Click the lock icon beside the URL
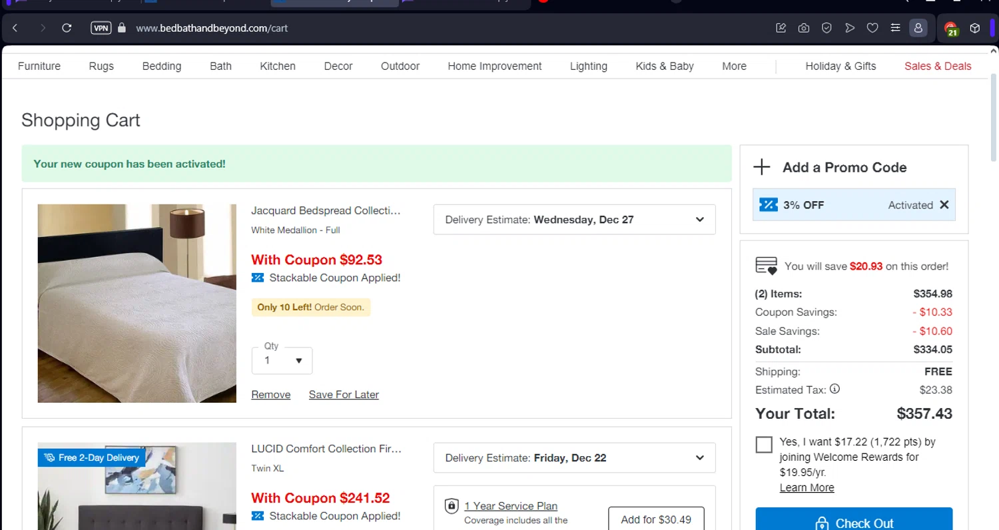The image size is (999, 530). coord(121,28)
